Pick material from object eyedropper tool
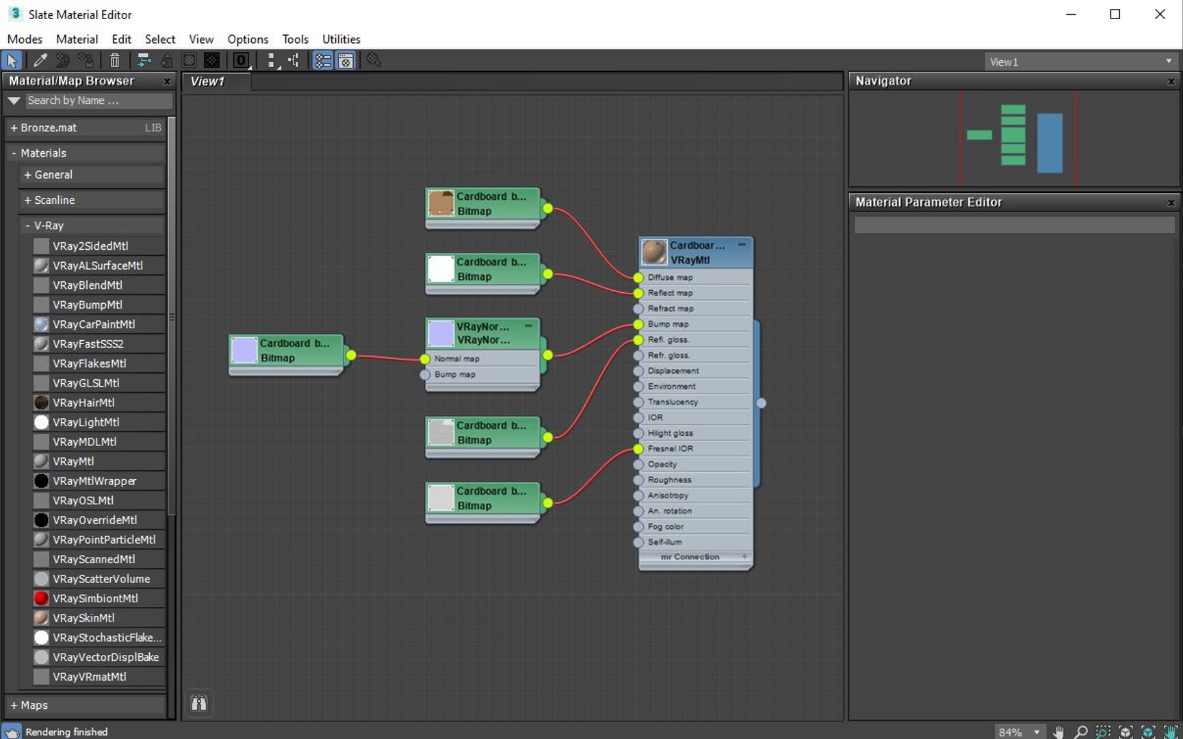The image size is (1183, 739). tap(40, 61)
